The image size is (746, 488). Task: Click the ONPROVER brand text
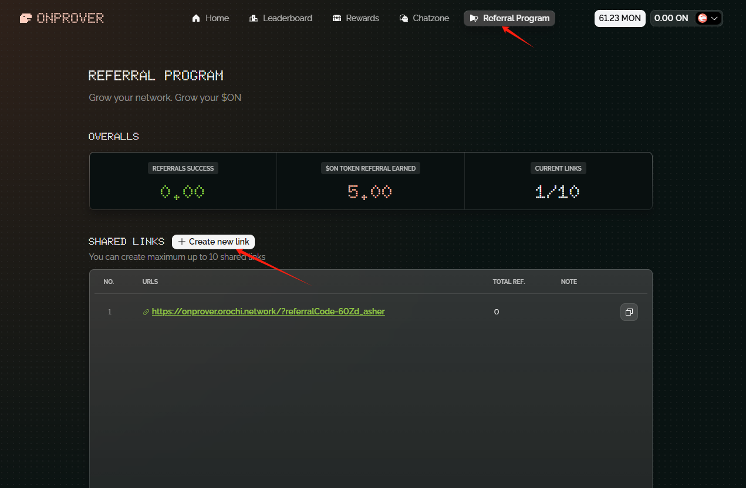point(70,18)
